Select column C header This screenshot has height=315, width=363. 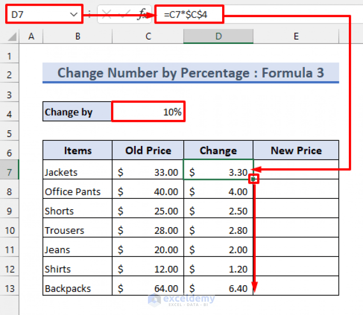[148, 36]
